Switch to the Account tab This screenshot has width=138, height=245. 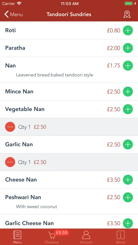[x=86, y=237]
